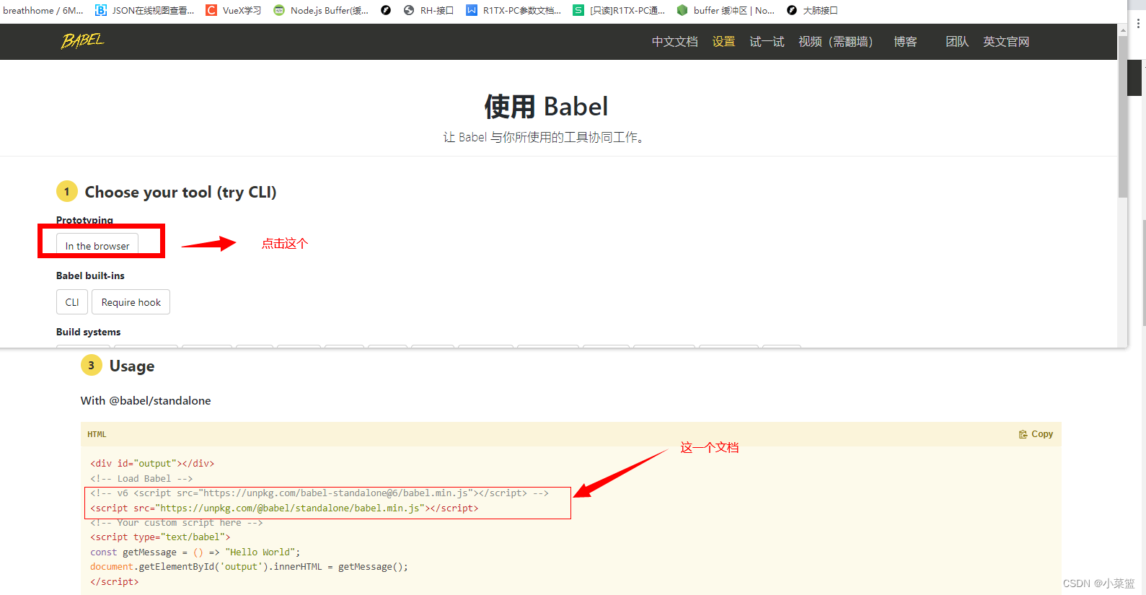Open the VueX学习 bookmark
Image resolution: width=1146 pixels, height=595 pixels.
(234, 10)
